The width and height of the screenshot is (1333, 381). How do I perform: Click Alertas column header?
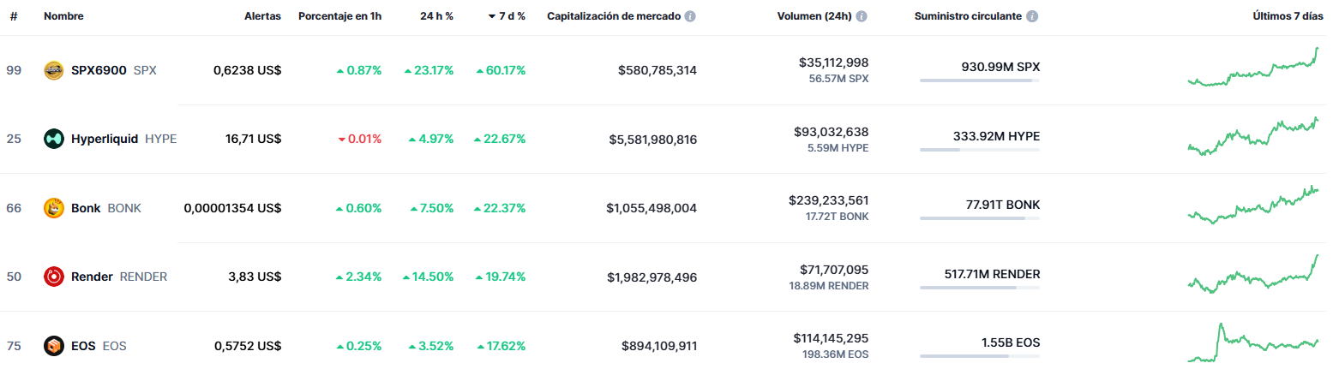(x=262, y=16)
